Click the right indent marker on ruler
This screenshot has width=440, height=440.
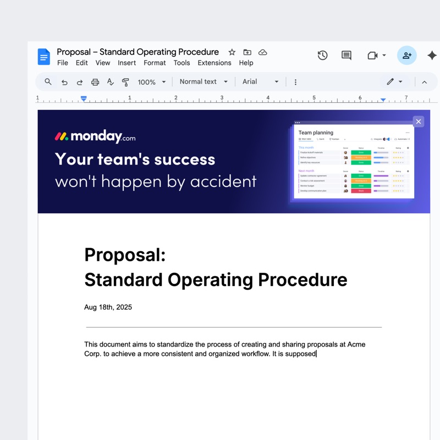pos(383,100)
